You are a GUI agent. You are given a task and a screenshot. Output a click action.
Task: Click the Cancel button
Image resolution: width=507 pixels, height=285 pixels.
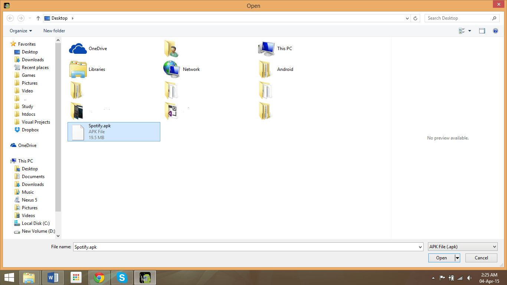pos(481,258)
